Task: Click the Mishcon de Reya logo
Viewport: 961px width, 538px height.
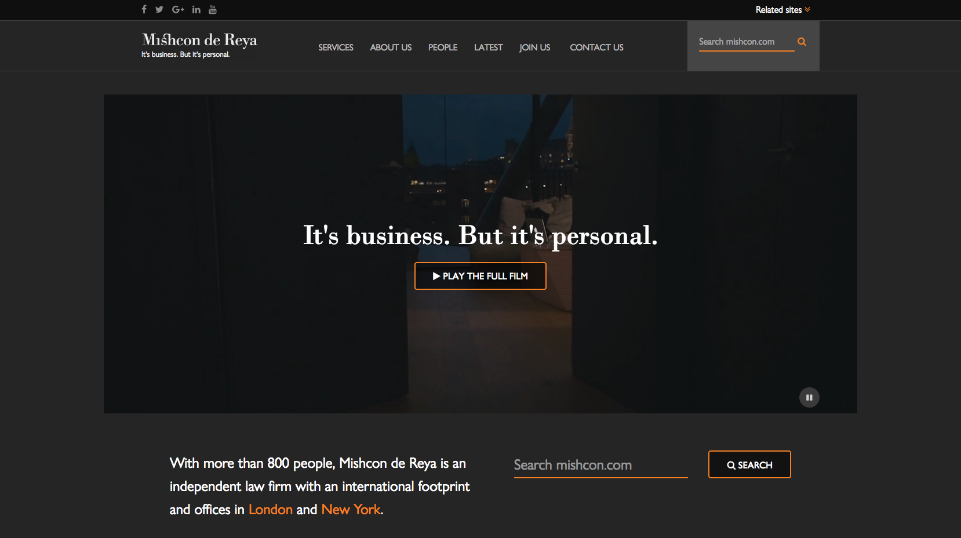Action: (x=199, y=45)
